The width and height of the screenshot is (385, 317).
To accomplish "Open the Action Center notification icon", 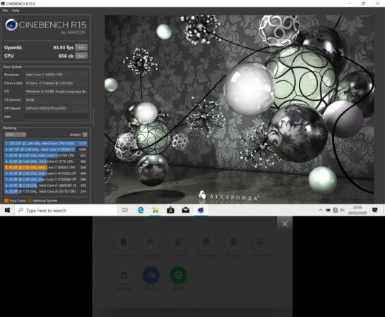I will tap(375, 210).
